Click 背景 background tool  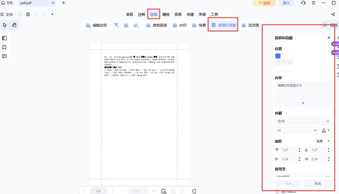[199, 25]
